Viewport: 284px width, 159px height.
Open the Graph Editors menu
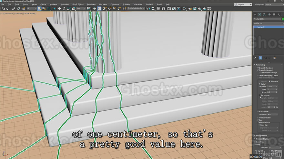[x=78, y=4]
